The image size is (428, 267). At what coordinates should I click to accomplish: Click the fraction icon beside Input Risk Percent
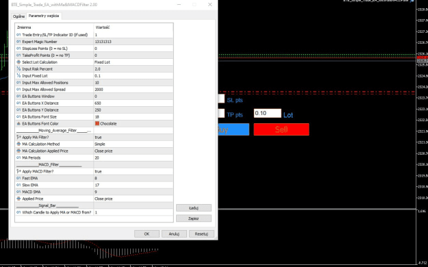point(18,68)
